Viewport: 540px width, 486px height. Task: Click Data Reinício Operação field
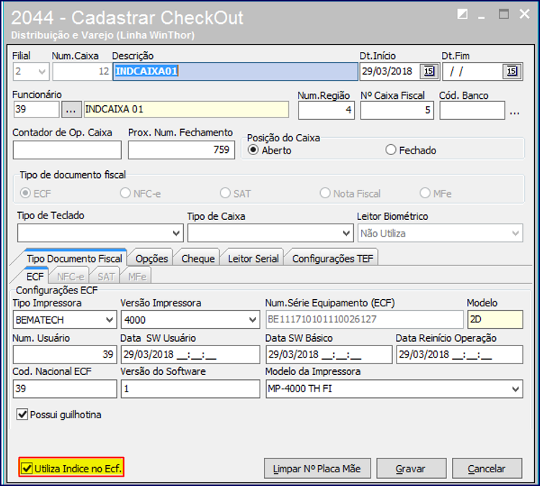tap(460, 355)
